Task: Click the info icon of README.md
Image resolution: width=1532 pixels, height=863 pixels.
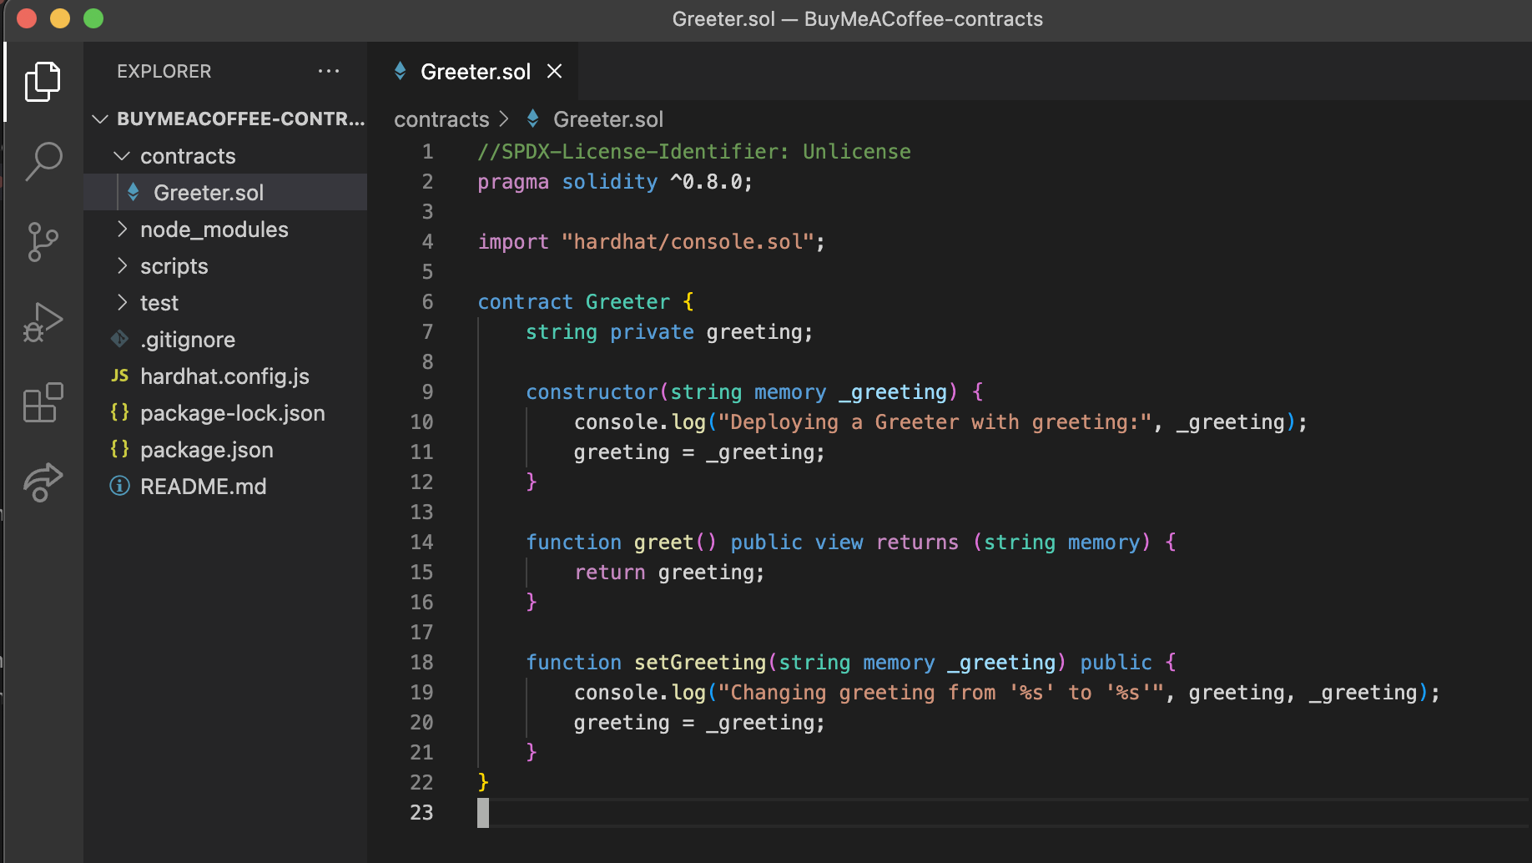Action: 120,486
